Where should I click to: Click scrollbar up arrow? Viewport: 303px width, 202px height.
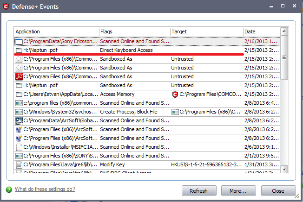click(x=284, y=31)
